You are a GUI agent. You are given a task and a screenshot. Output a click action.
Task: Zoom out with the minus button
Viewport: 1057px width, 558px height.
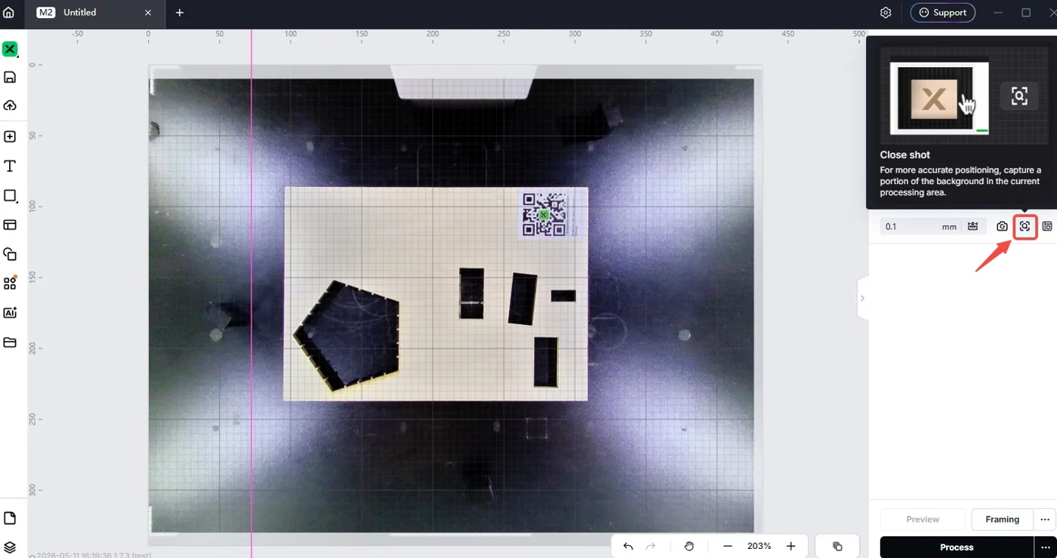tap(727, 546)
